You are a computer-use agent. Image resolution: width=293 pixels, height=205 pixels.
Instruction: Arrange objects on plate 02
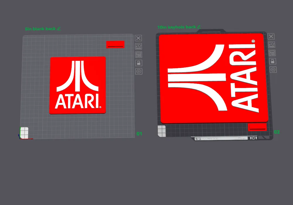[272, 53]
